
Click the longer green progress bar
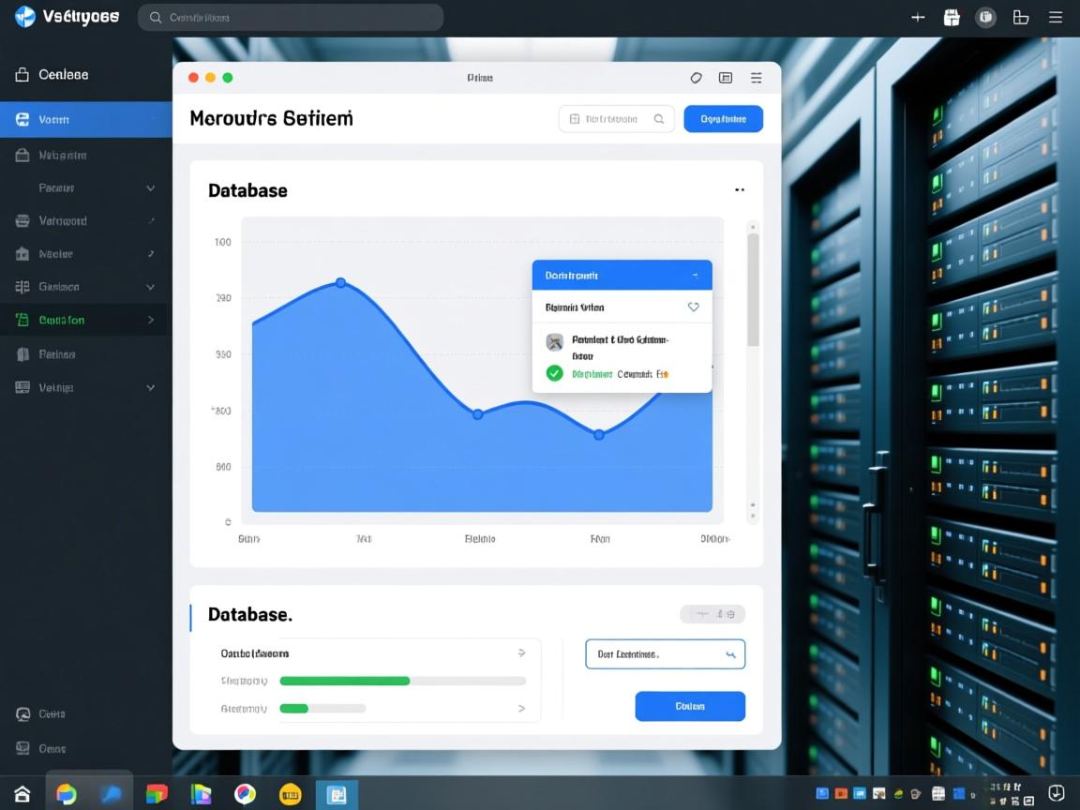345,681
